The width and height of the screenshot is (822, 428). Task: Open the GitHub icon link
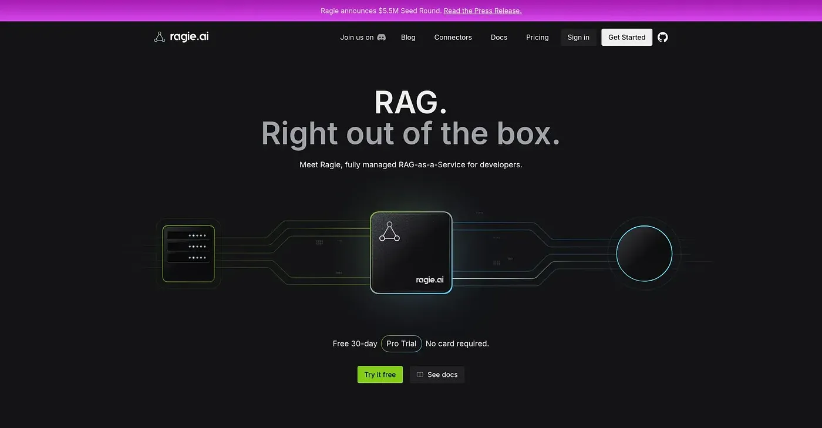coord(662,37)
